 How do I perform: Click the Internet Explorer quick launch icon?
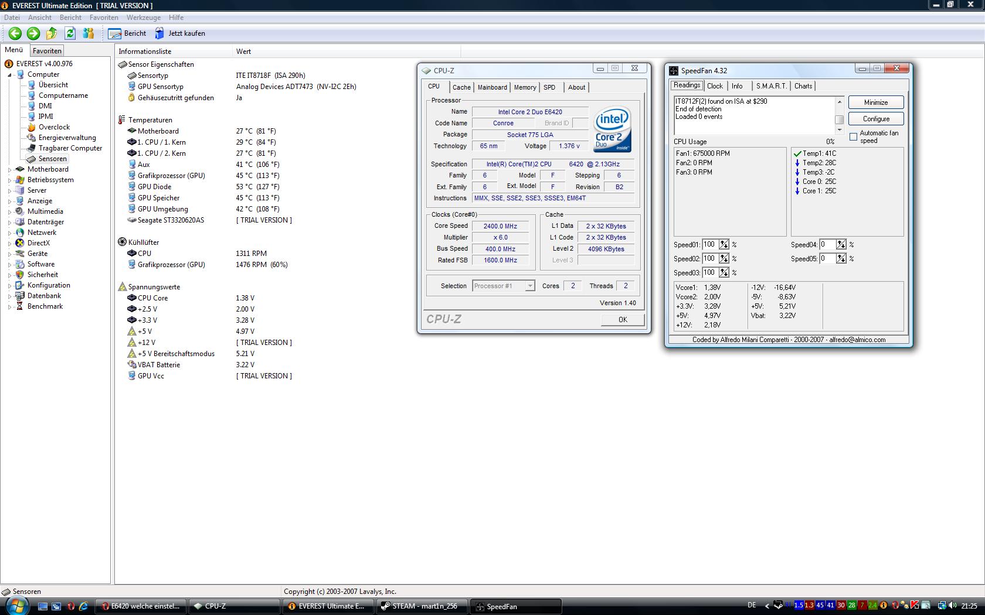coord(83,606)
